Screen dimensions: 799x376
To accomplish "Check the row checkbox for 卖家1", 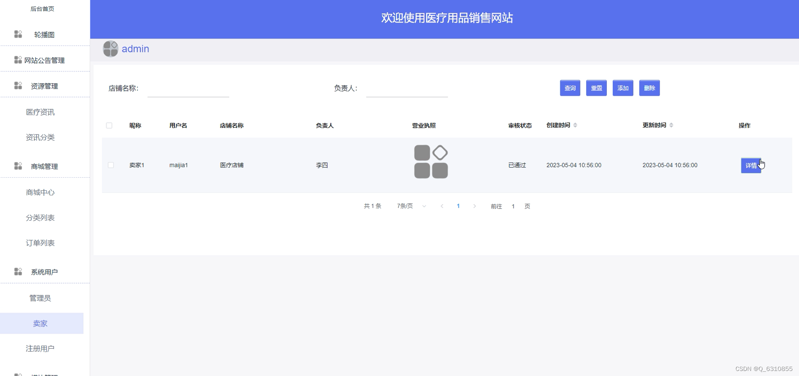I will (111, 165).
